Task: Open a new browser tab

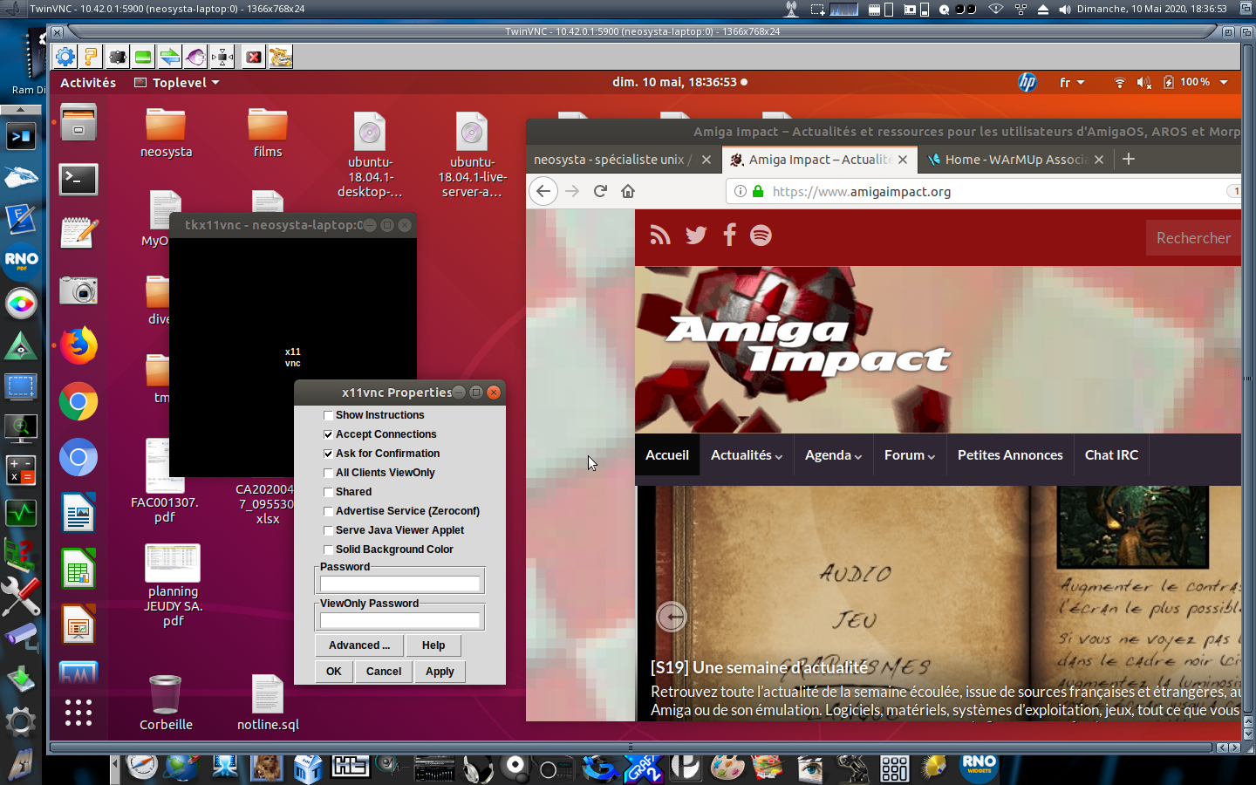Action: 1129,159
